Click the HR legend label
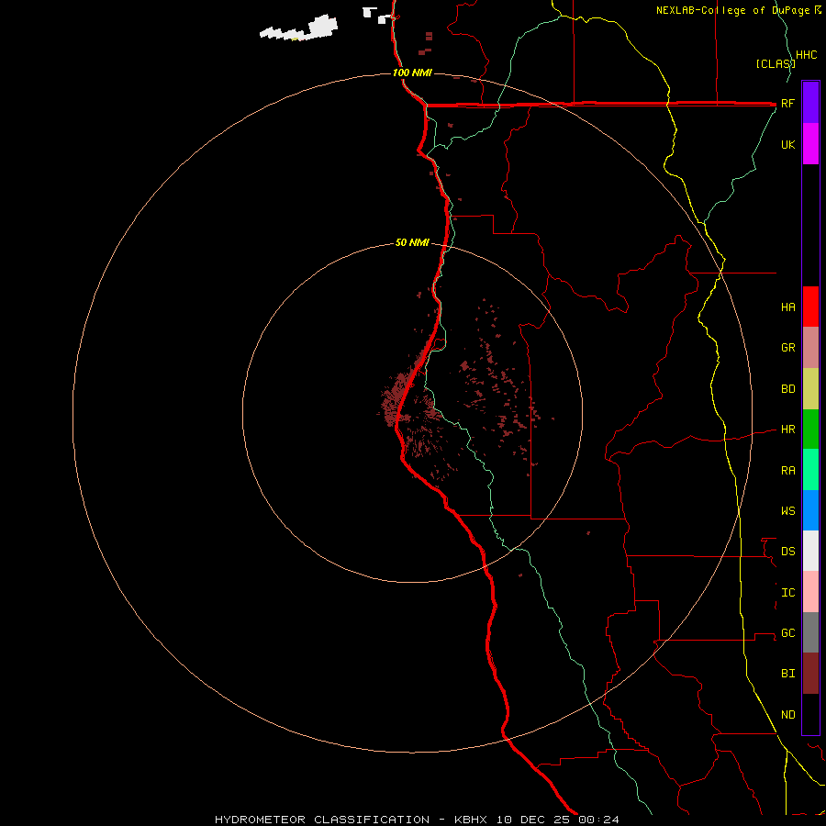Image resolution: width=826 pixels, height=826 pixels. pos(787,430)
